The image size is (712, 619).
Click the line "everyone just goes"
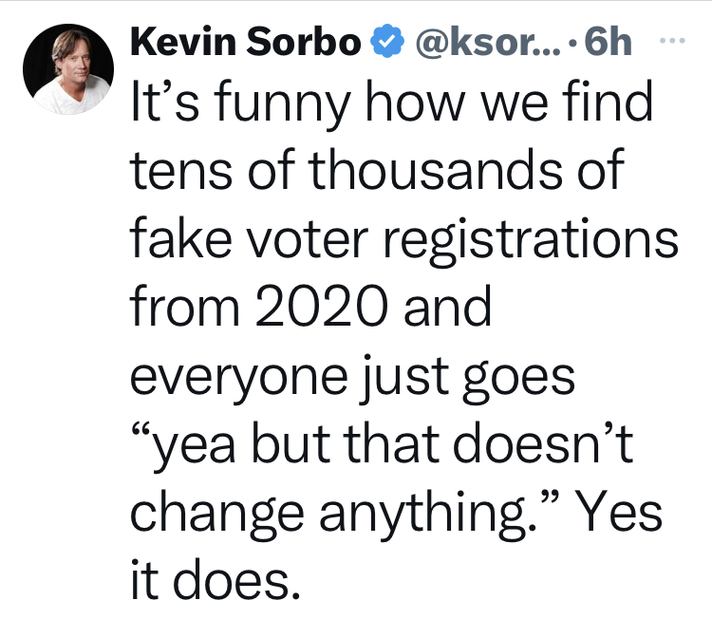352,377
